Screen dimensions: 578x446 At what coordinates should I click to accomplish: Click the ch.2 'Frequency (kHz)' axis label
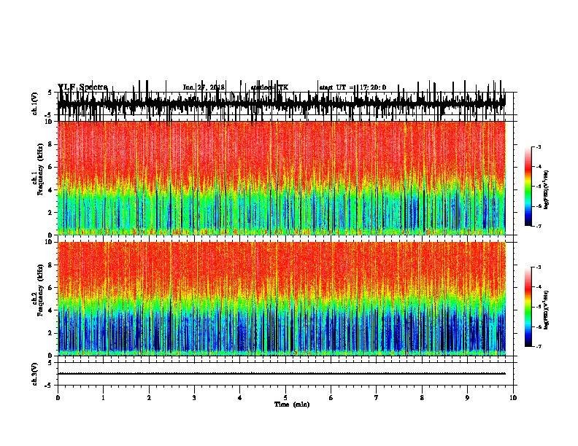tap(40, 290)
